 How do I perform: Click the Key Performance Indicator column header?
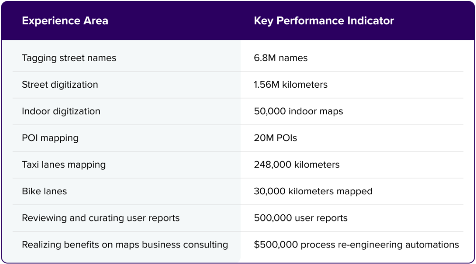click(324, 21)
